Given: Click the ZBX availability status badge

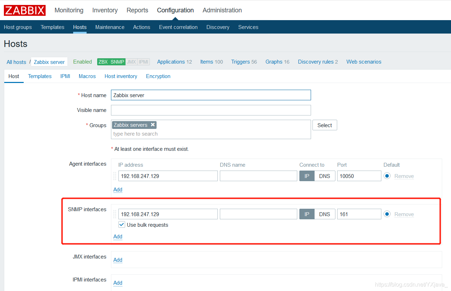Looking at the screenshot, I should [103, 62].
